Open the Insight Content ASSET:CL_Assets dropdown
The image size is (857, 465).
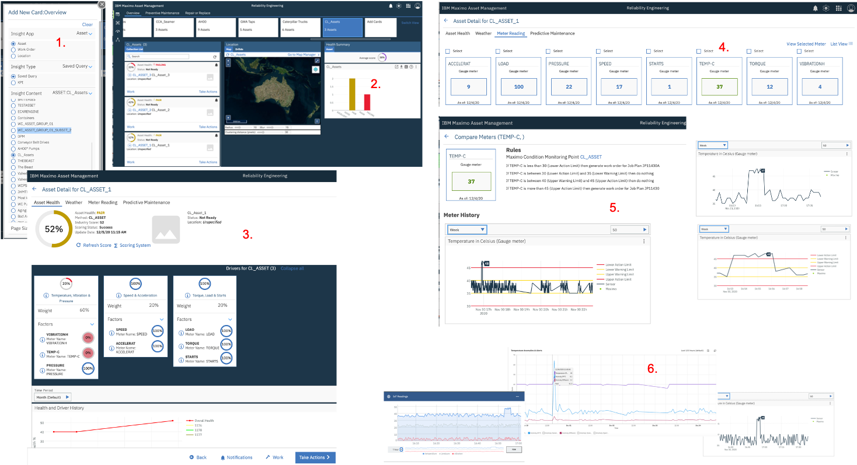[x=72, y=93]
